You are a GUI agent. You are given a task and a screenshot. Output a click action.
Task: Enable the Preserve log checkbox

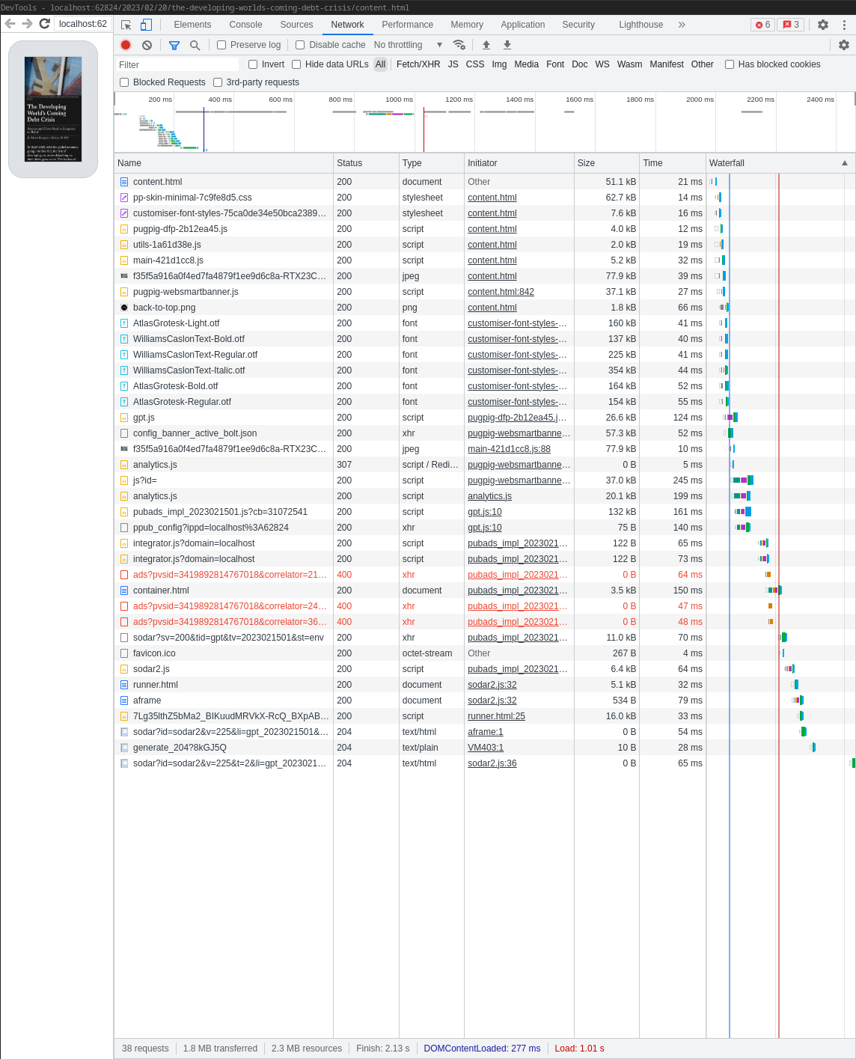click(221, 45)
